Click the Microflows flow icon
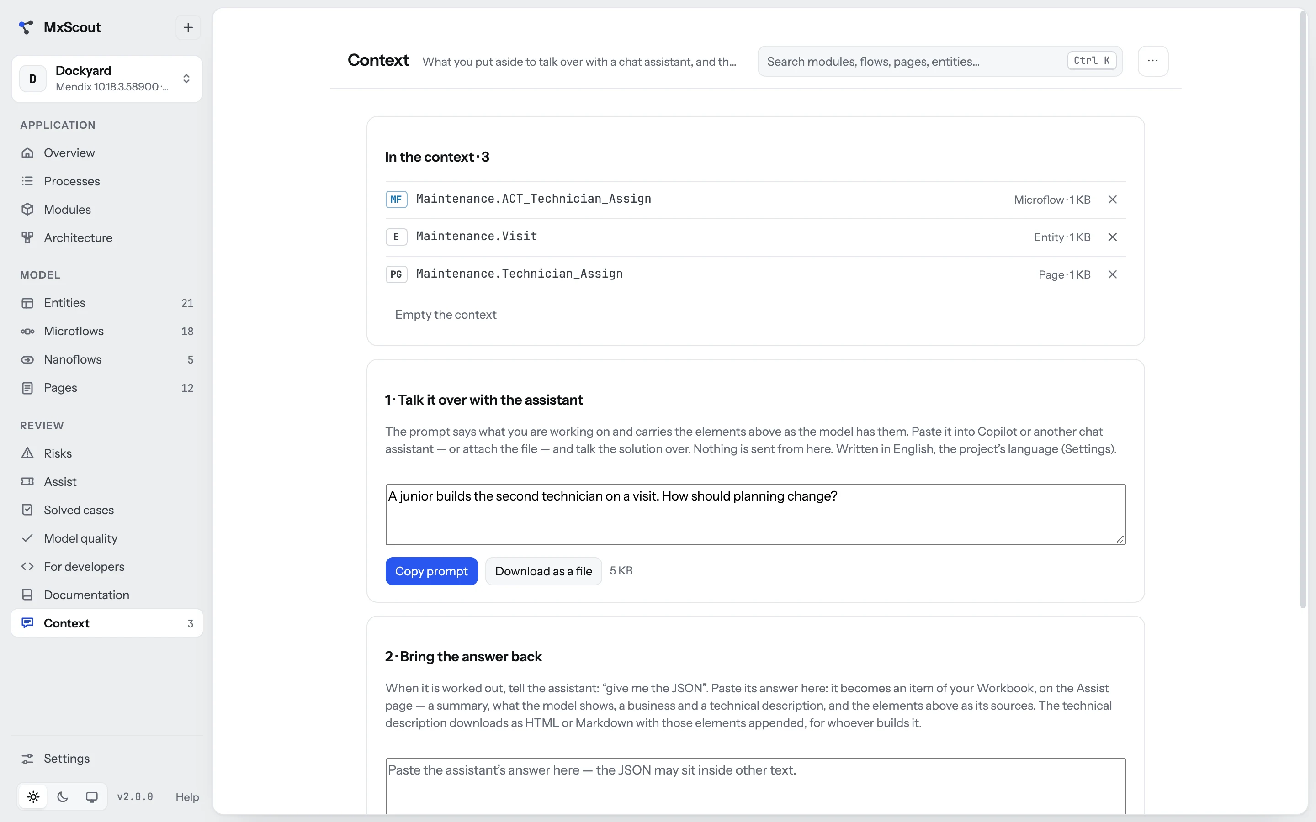1316x822 pixels. [27, 331]
